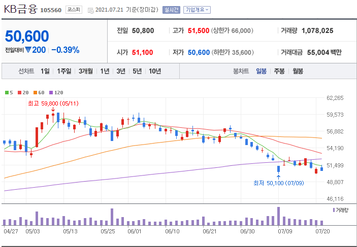Click the calendar icon beside 2021.07.21
Viewport: 357px width, 247px height.
click(x=90, y=10)
